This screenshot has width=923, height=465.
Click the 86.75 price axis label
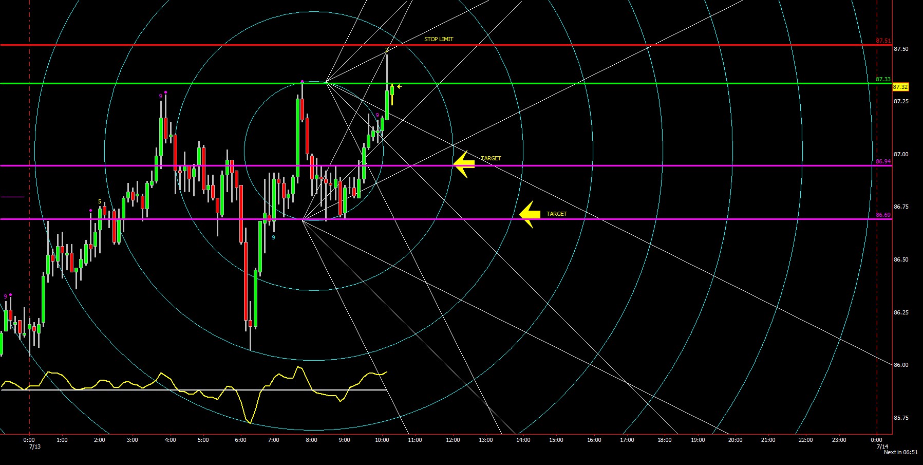pyautogui.click(x=901, y=207)
